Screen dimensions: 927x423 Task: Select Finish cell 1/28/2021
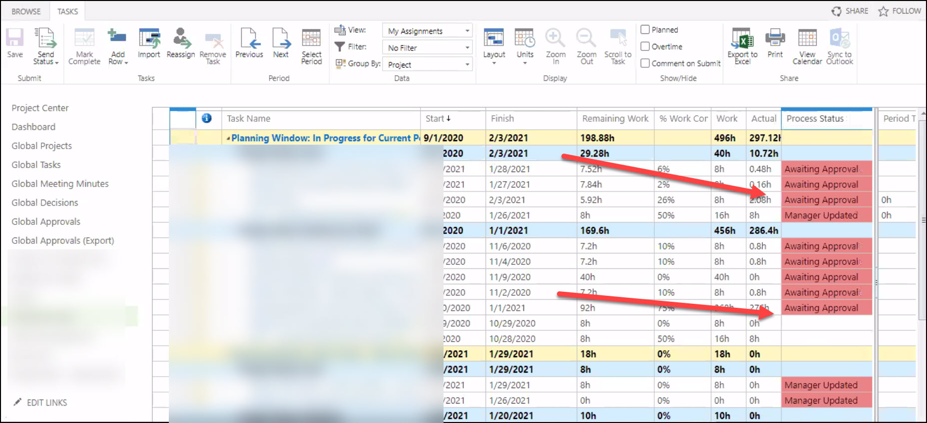tap(531, 169)
